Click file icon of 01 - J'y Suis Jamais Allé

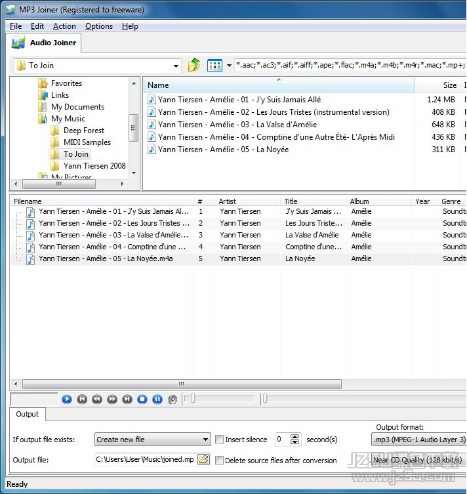[152, 99]
